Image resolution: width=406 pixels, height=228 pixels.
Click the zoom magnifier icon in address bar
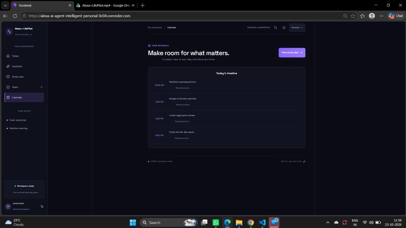pos(345,16)
